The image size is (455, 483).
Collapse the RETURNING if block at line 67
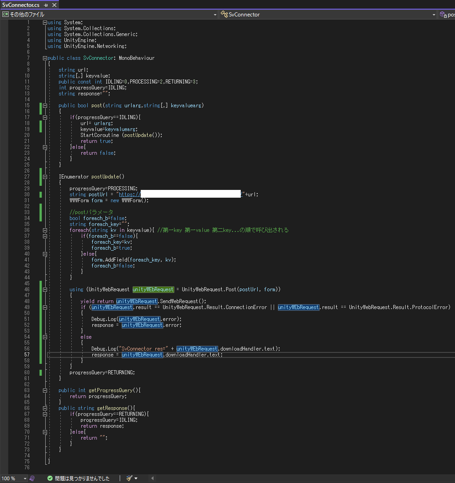click(x=45, y=414)
